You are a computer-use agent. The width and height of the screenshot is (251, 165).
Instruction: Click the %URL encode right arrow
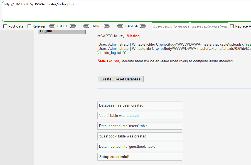click(107, 26)
